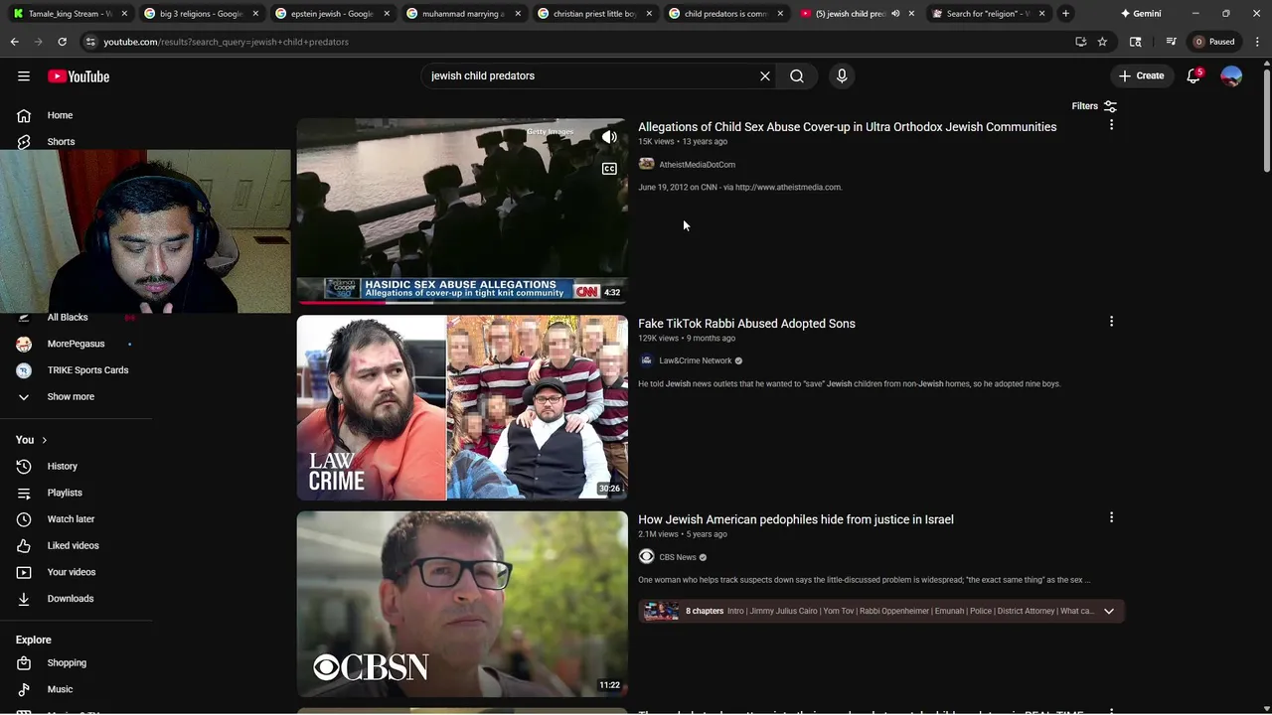This screenshot has height=715, width=1272.
Task: Open the Law&Crime Network channel
Action: click(x=695, y=360)
